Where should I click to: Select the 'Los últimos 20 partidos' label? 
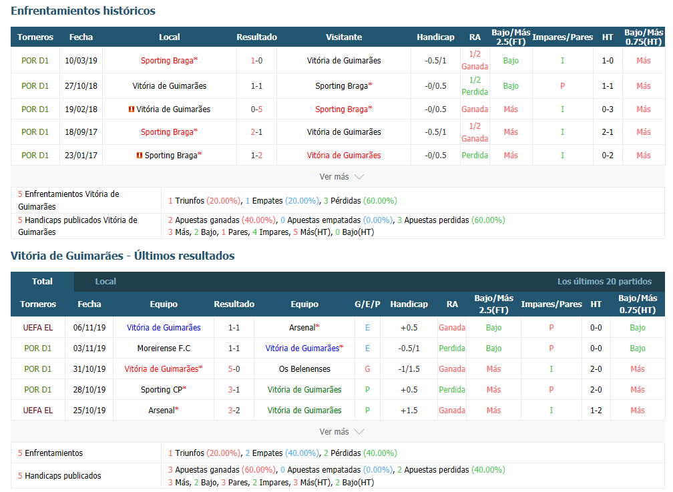[x=604, y=282]
